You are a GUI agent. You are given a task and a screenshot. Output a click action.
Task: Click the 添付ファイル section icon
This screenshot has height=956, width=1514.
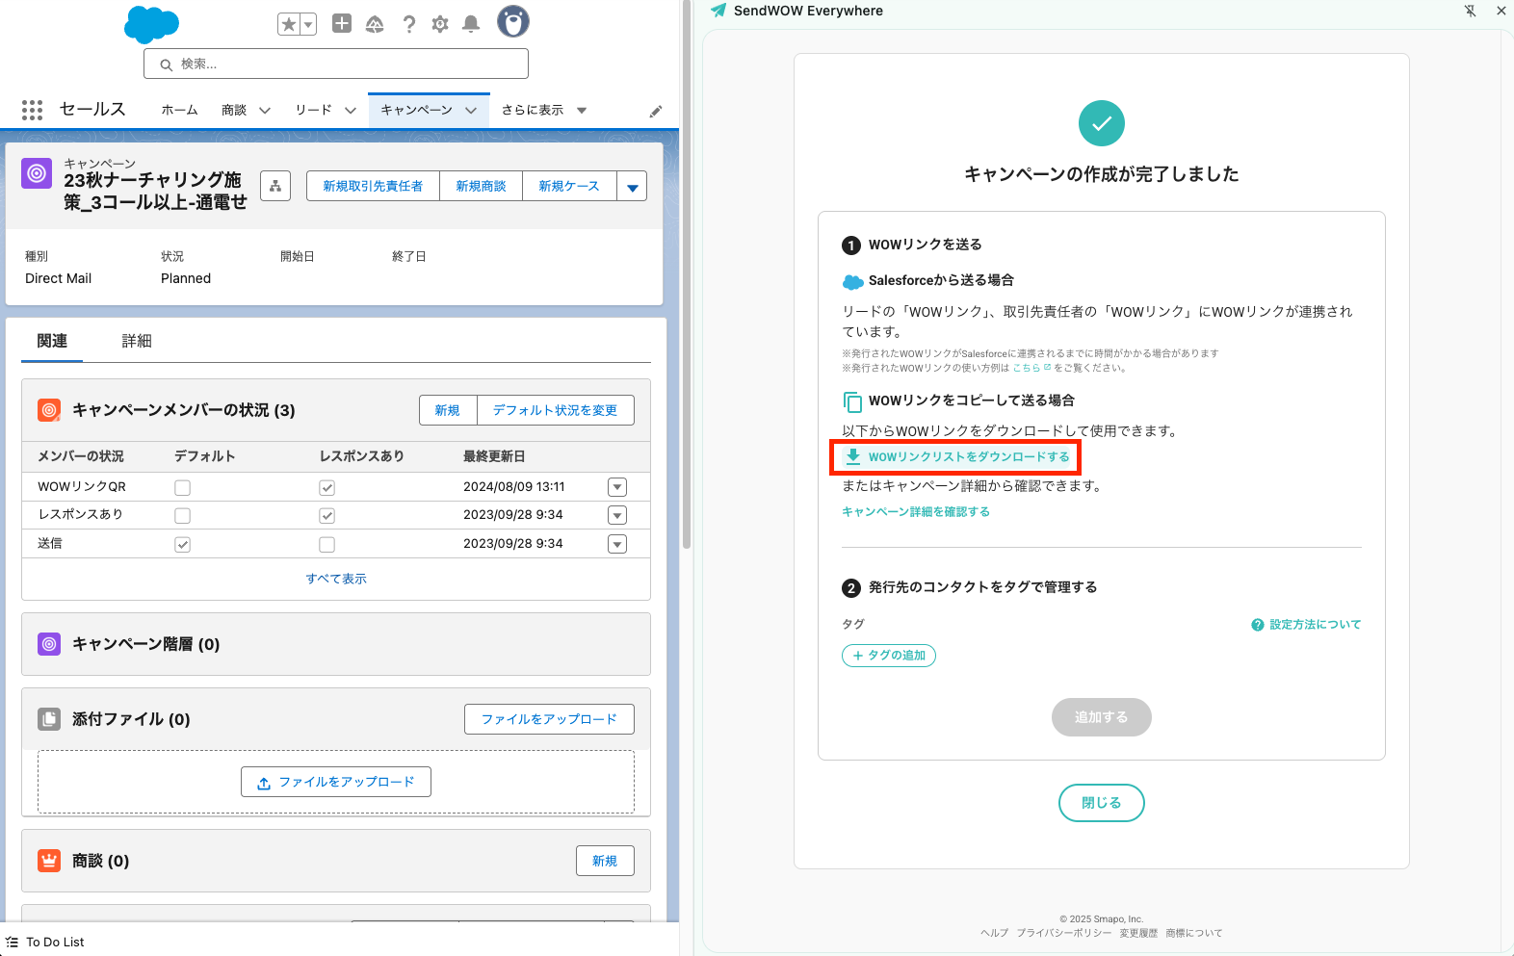pyautogui.click(x=49, y=719)
